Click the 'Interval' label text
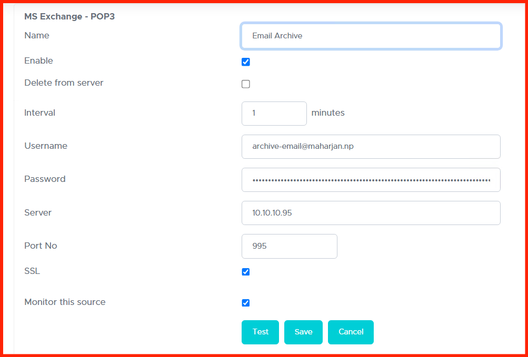This screenshot has width=528, height=357. [39, 113]
